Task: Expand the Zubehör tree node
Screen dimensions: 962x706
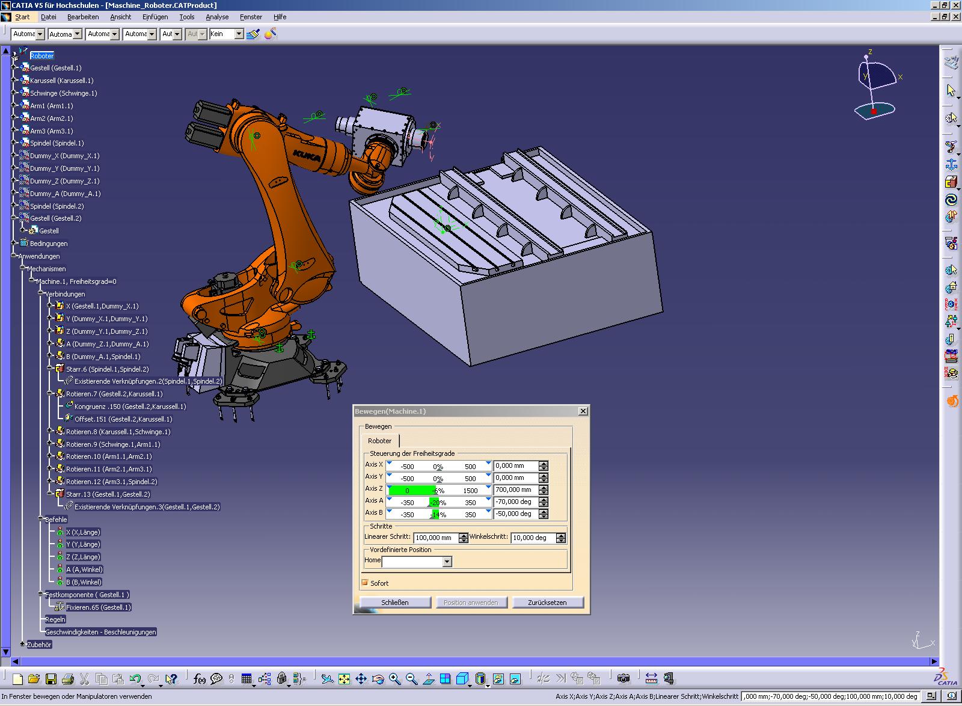Action: (x=23, y=644)
